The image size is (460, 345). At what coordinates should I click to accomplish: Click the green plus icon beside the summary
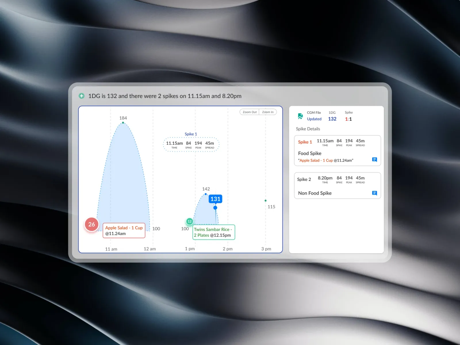point(82,96)
